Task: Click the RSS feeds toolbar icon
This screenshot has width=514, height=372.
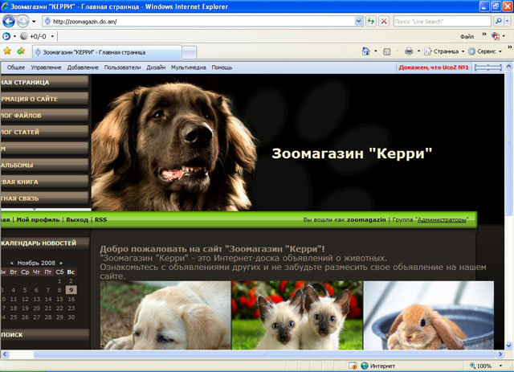Action: pos(388,51)
